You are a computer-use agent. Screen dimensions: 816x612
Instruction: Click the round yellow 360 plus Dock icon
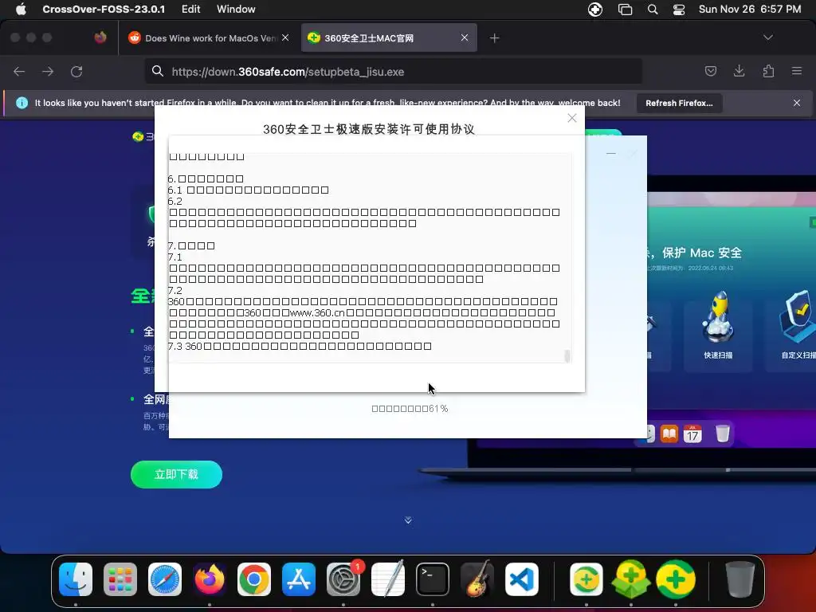coord(676,579)
